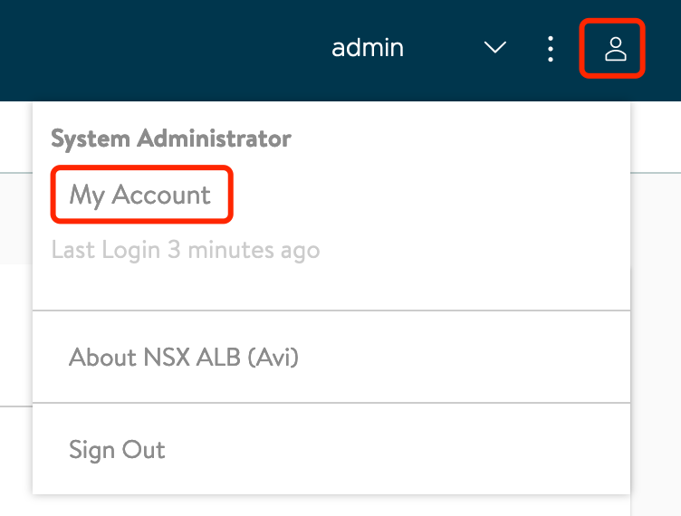Viewport: 681px width, 516px height.
Task: Go to the My Account page
Action: 139,195
